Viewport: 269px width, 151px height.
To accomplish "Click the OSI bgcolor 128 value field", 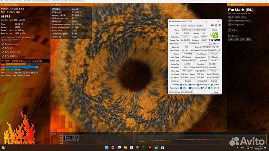I will tap(248, 40).
